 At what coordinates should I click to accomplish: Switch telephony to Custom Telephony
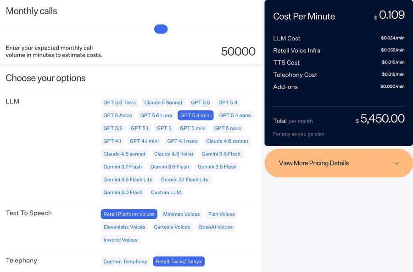[125, 261]
